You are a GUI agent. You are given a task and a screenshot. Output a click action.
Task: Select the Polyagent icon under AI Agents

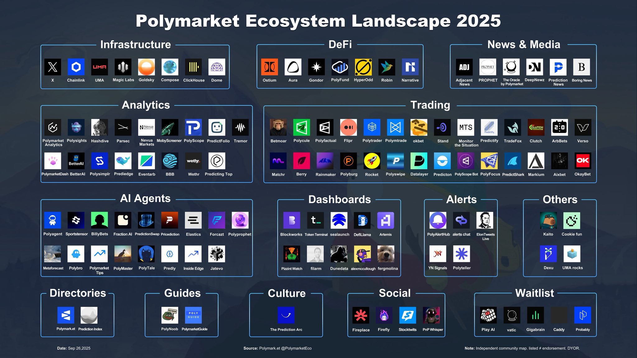pyautogui.click(x=53, y=221)
